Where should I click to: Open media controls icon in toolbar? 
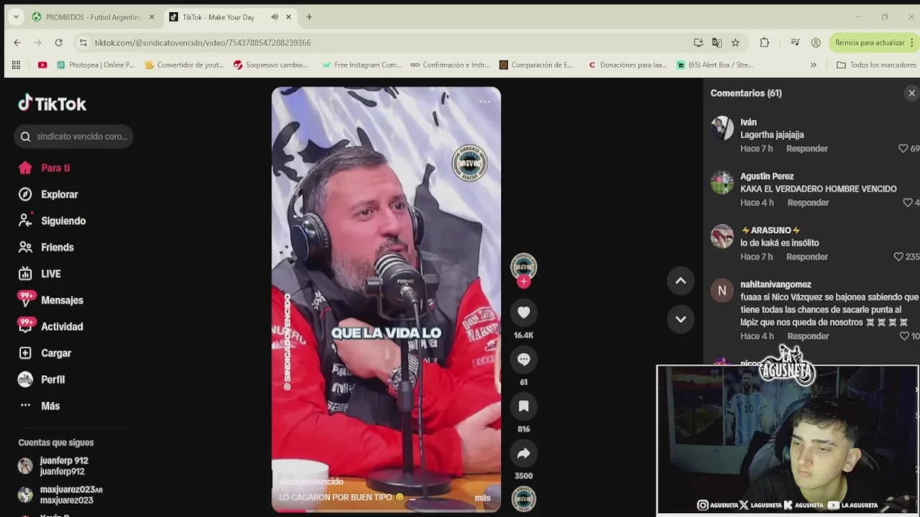pos(795,43)
